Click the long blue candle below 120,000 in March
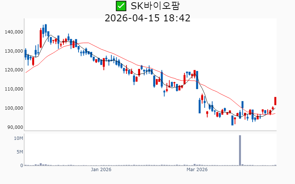The height and width of the screenshot is (184, 295). (197, 80)
